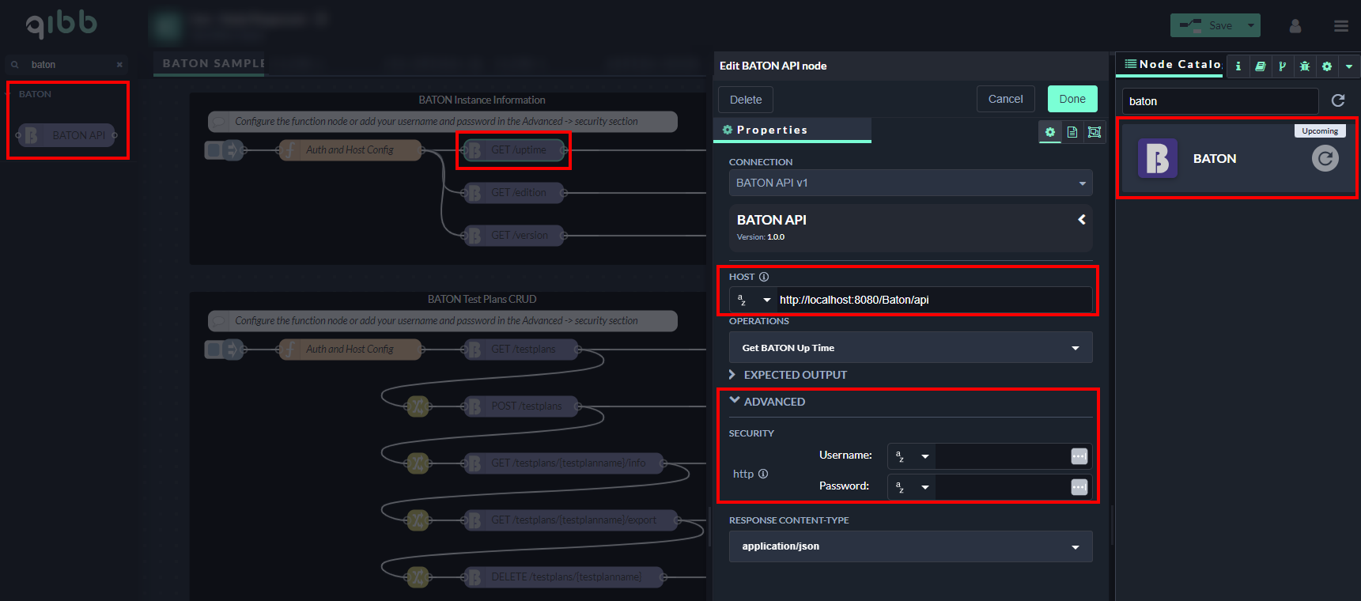Image resolution: width=1361 pixels, height=601 pixels.
Task: Open the debug messages bug icon
Action: (1305, 66)
